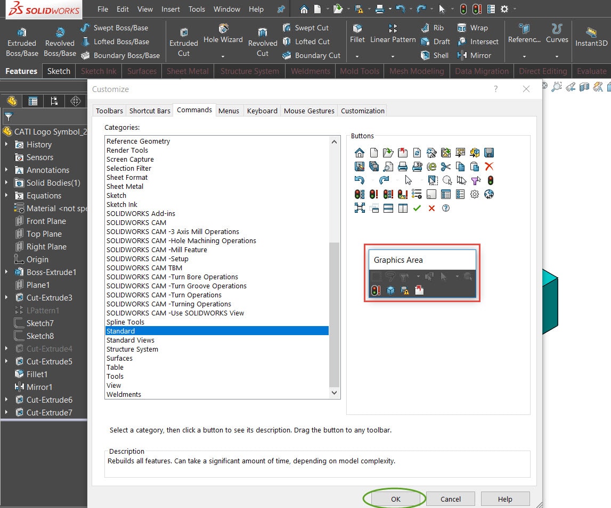The width and height of the screenshot is (611, 508).
Task: Select the View category in list
Action: [x=217, y=386]
